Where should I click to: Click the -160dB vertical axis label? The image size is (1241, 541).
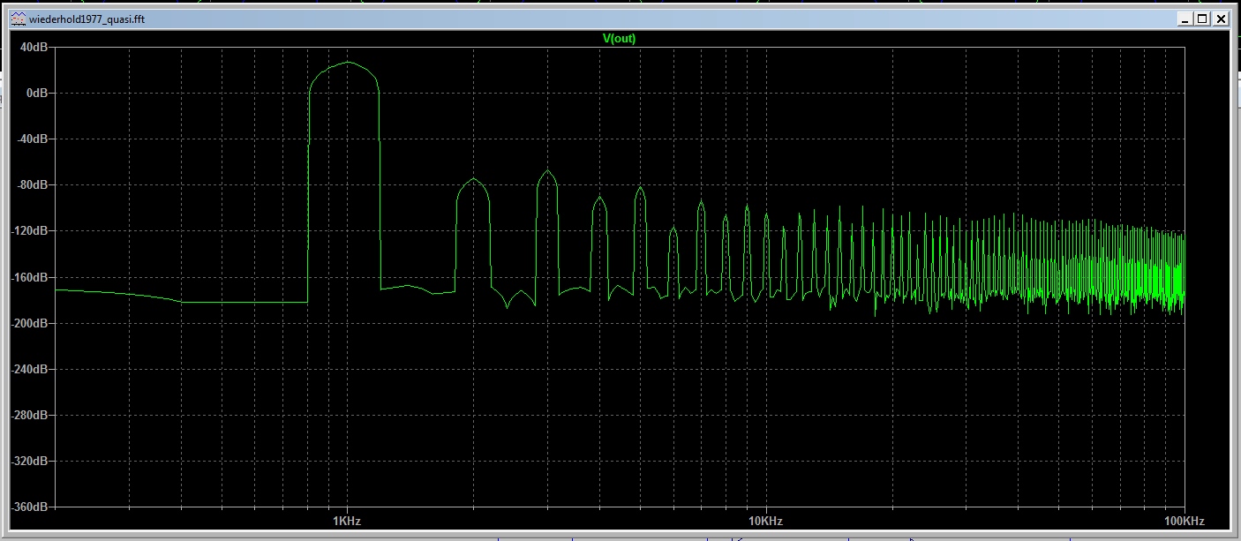tap(29, 277)
